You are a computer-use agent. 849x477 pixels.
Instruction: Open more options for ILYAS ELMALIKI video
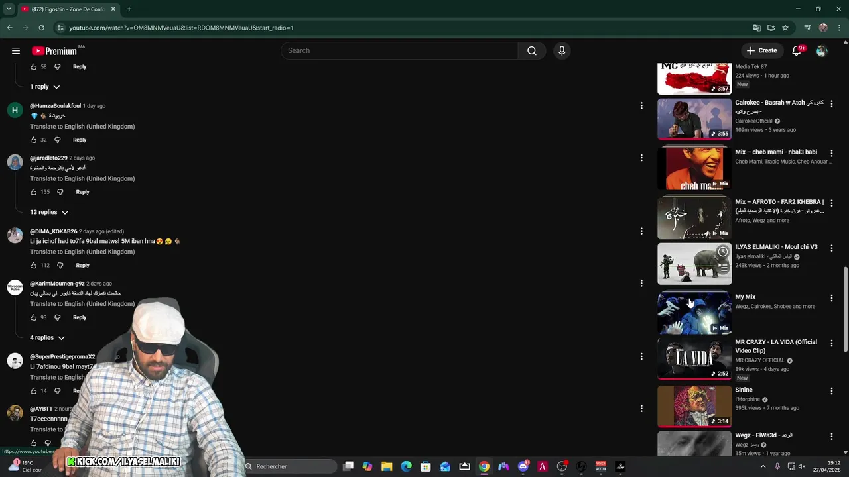click(832, 248)
